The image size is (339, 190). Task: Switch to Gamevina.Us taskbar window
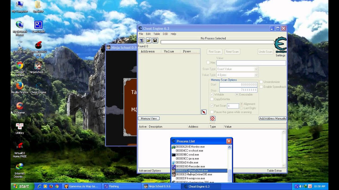tap(82, 186)
